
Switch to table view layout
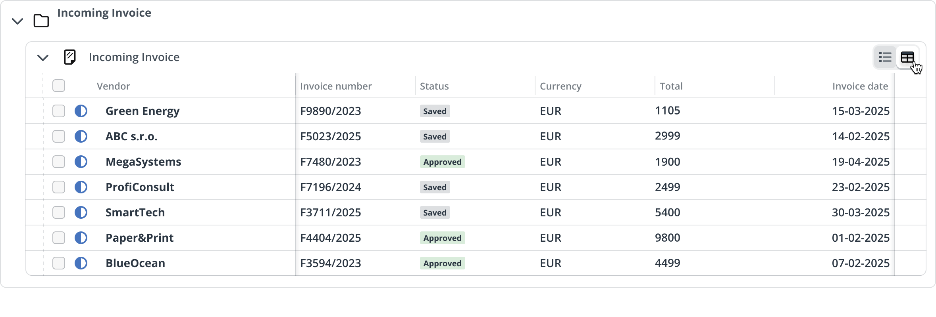(x=907, y=57)
